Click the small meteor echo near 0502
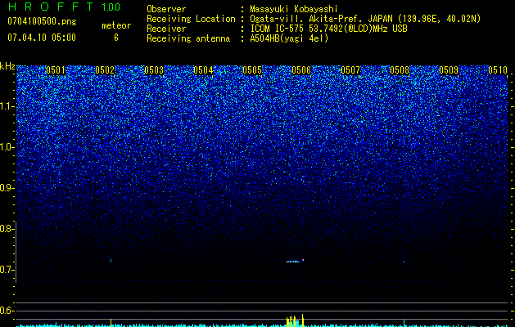The height and width of the screenshot is (327, 515). (111, 261)
